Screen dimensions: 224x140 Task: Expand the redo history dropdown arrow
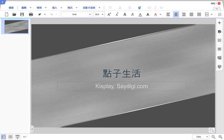point(56,14)
